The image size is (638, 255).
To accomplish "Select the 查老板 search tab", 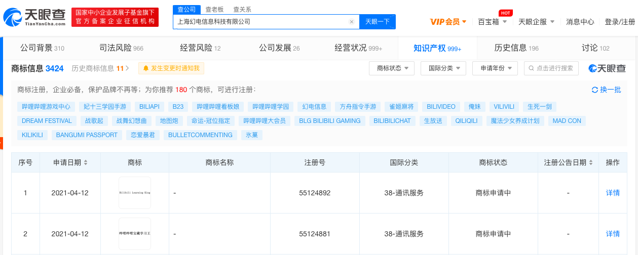I will [x=215, y=9].
